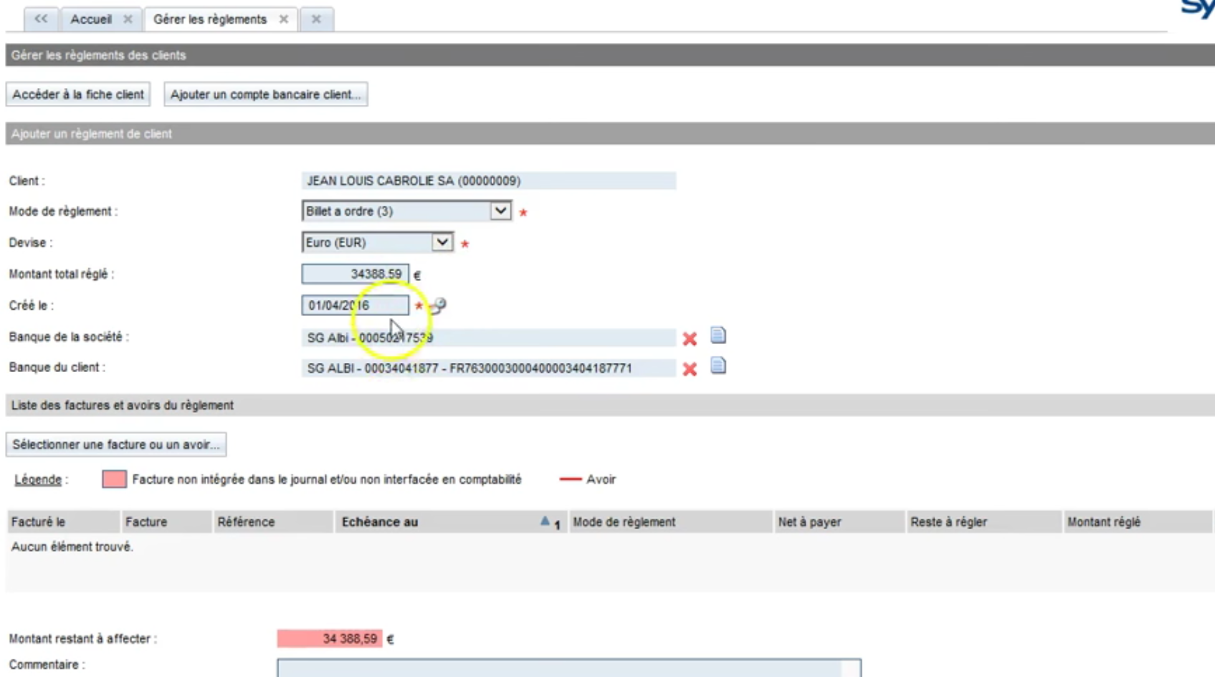Remove Banque de la société with red X
This screenshot has height=677, width=1215.
(690, 338)
